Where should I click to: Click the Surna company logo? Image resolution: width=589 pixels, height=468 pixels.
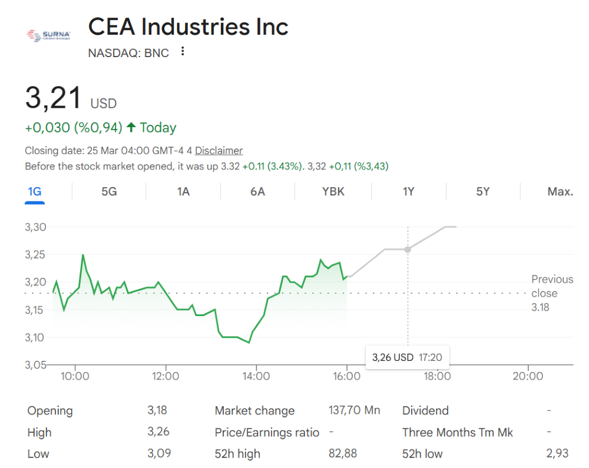tap(49, 36)
